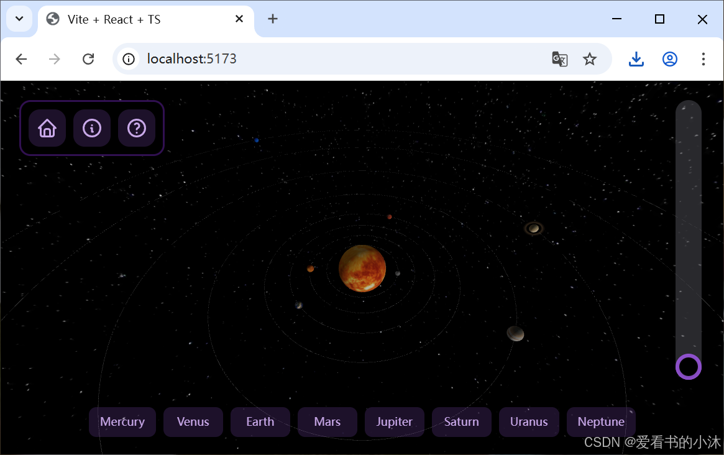Pick the Uranus button
Viewport: 724px width, 455px height.
tap(529, 421)
